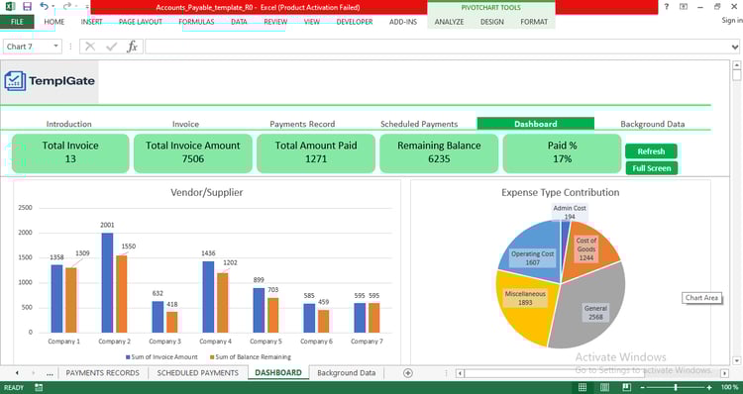This screenshot has height=394, width=743.
Task: Switch to Normal view icon in status bar
Action: tap(583, 387)
